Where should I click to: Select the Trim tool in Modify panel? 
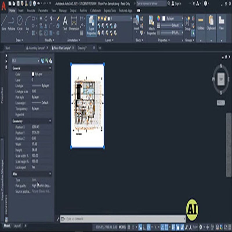[51, 19]
